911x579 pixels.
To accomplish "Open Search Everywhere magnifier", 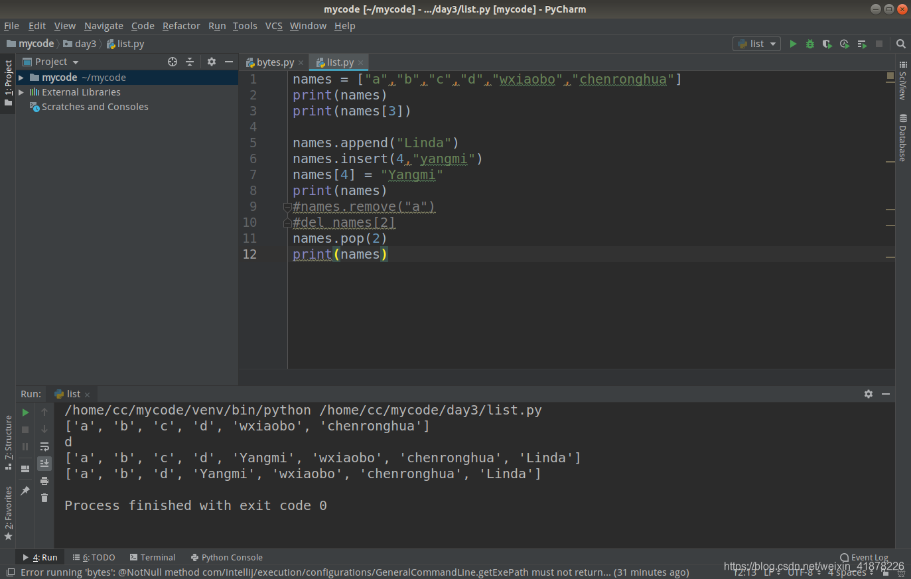I will (901, 44).
